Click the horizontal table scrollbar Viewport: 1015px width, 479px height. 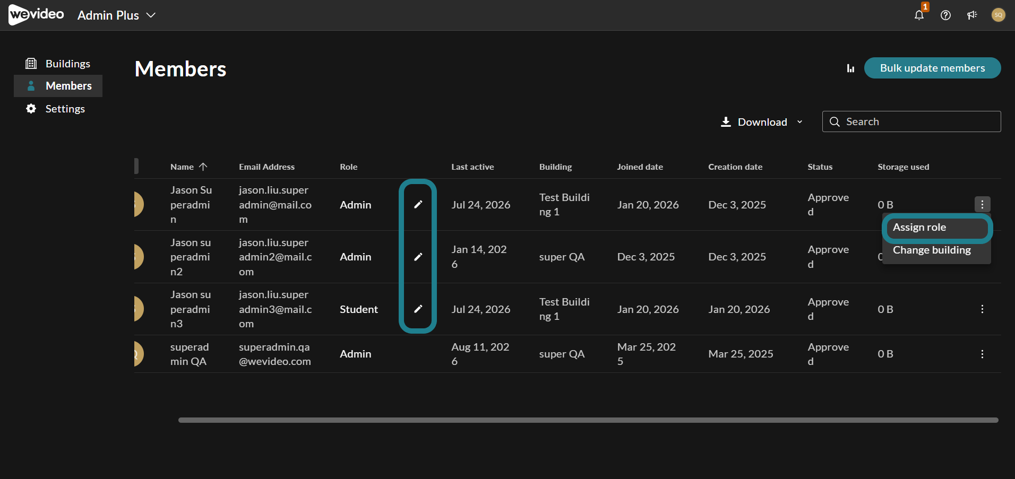pyautogui.click(x=588, y=420)
